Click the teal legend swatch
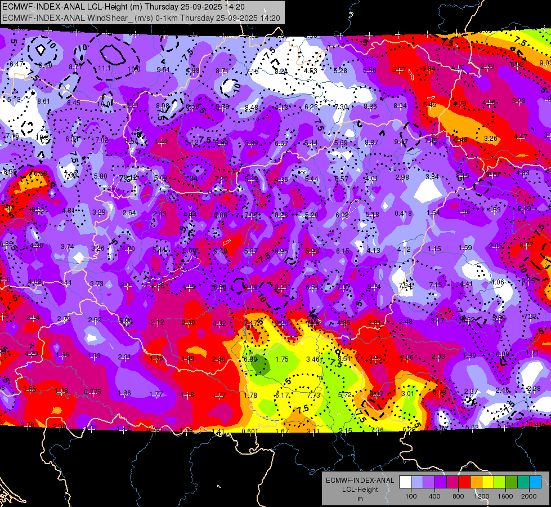The width and height of the screenshot is (551, 507). pyautogui.click(x=523, y=482)
